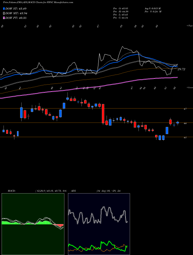The height and width of the screenshot is (255, 193).
Task: Click the DOW ST: 43.49 legend label
Action: [x=16, y=8]
